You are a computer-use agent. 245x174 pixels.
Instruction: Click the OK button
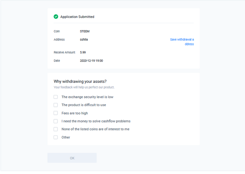coord(72,158)
